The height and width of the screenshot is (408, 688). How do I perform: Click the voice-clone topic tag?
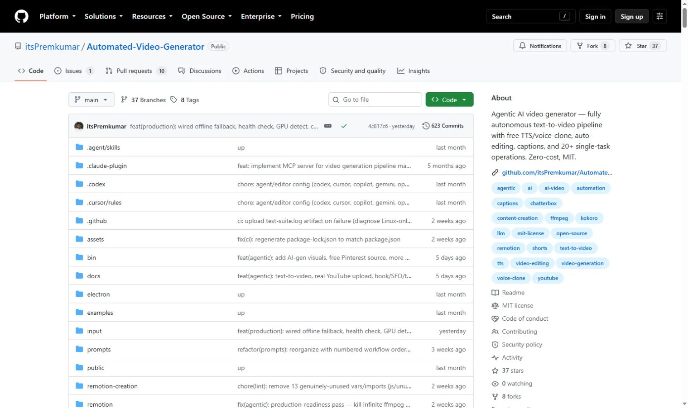click(x=511, y=278)
